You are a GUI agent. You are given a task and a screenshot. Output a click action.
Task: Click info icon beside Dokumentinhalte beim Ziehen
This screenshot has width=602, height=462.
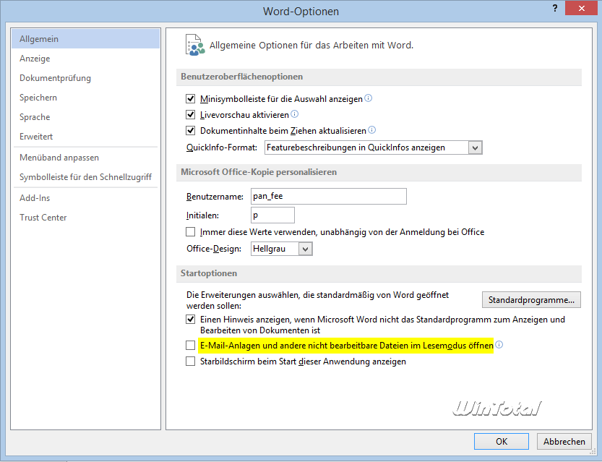coord(371,130)
